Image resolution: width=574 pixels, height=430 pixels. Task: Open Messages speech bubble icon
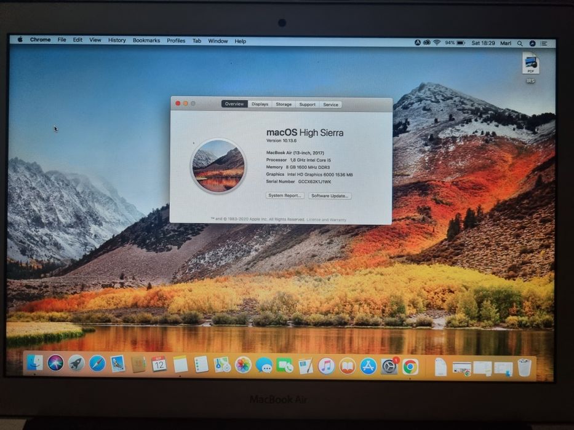click(x=263, y=365)
